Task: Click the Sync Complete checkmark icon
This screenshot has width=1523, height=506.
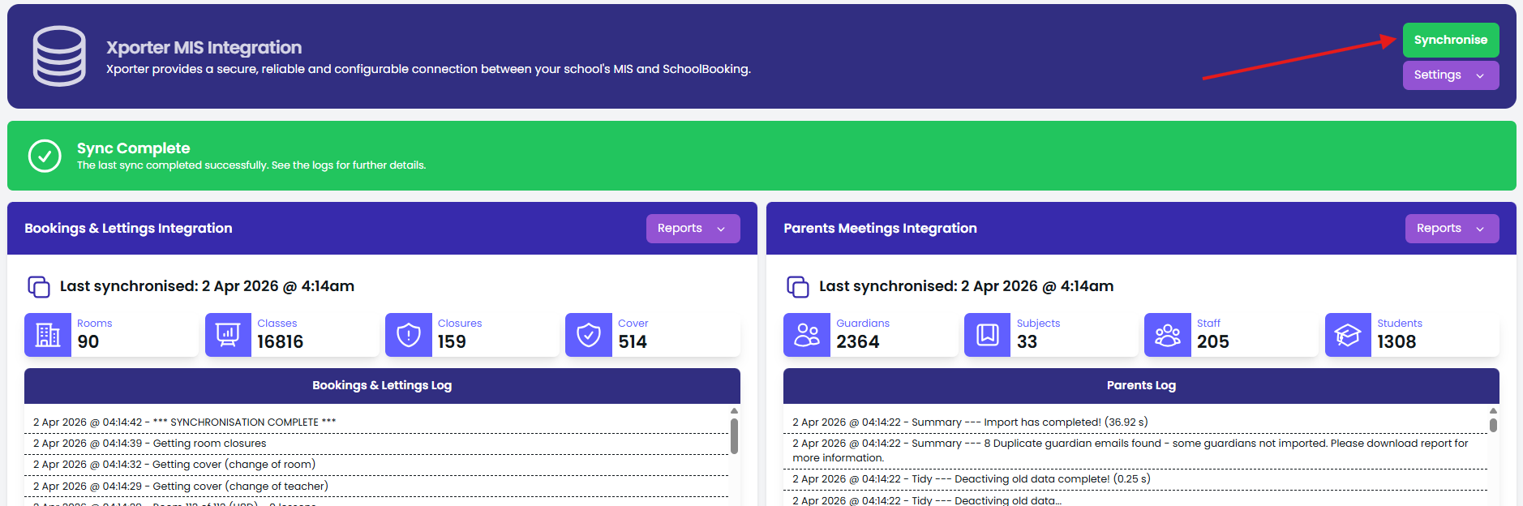Action: tap(45, 156)
